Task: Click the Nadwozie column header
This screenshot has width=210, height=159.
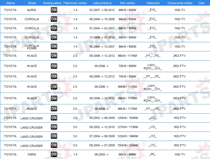Action: tap(153, 3)
